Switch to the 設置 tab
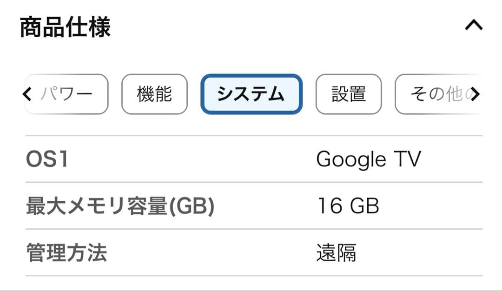 [348, 94]
